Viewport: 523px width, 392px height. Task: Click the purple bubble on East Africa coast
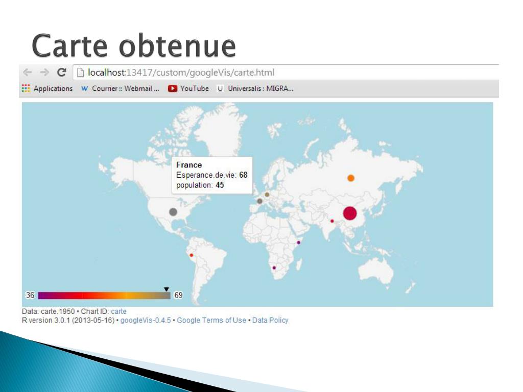[298, 242]
